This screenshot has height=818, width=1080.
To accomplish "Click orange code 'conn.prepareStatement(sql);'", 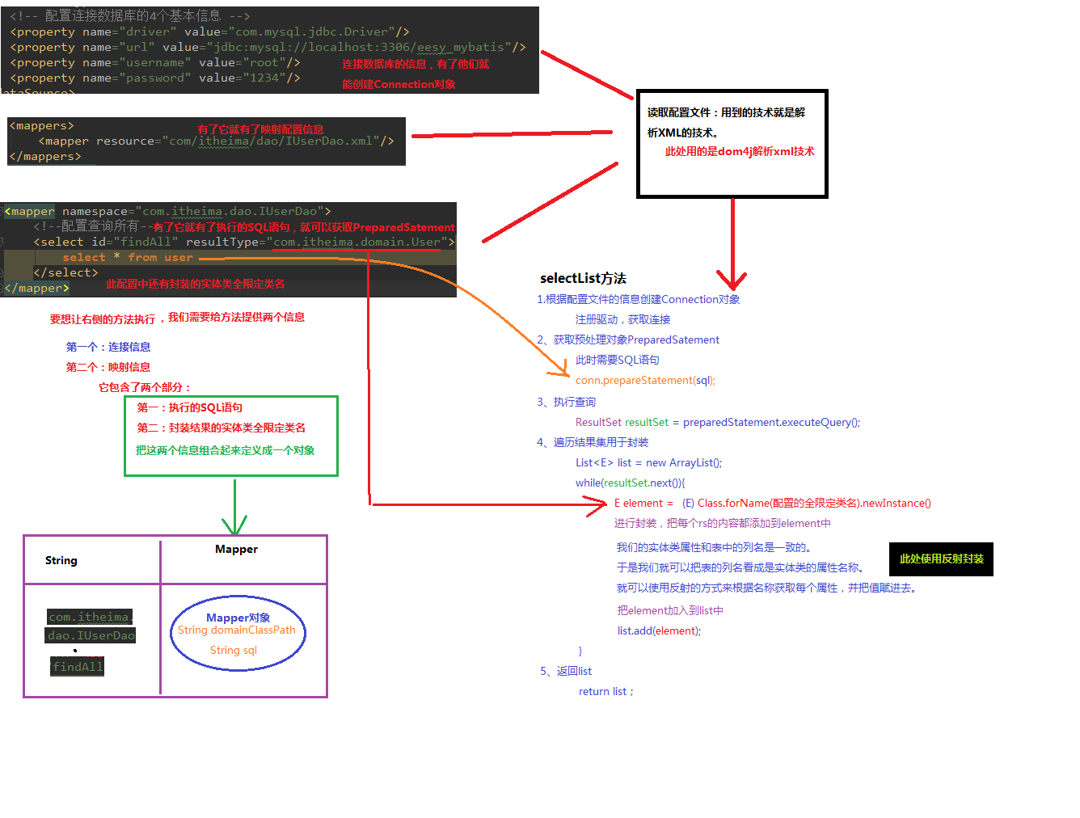I will click(x=645, y=380).
